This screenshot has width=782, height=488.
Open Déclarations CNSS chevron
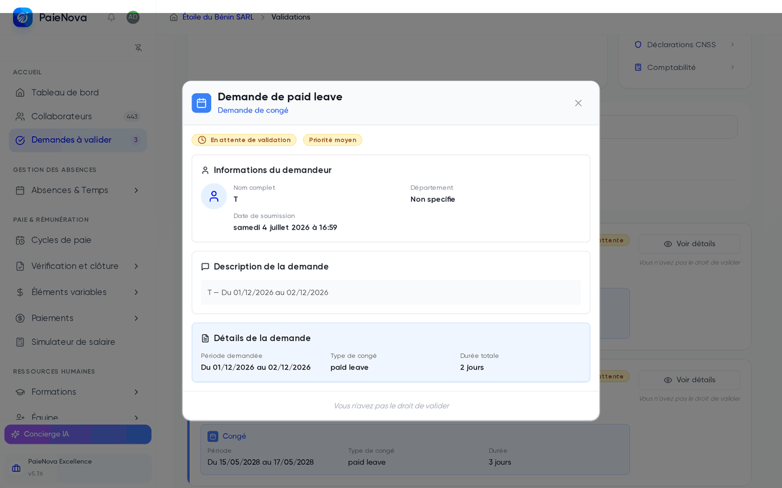coord(732,45)
